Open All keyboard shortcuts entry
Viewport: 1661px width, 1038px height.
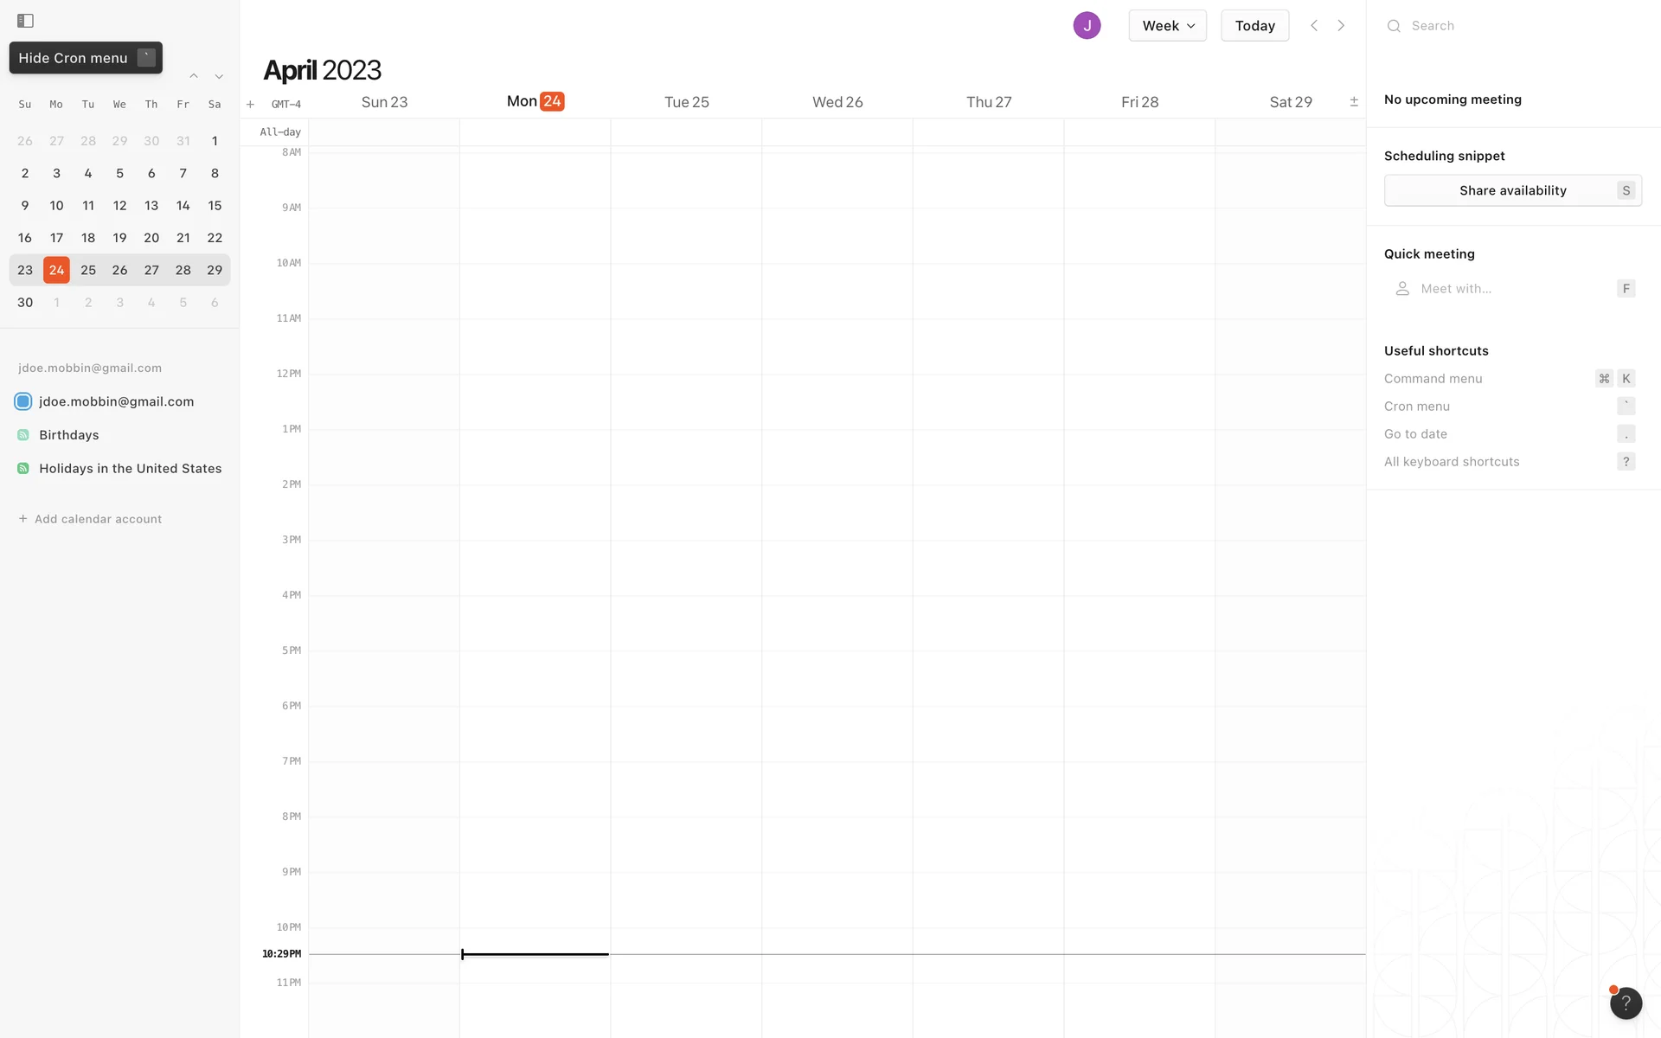(1451, 462)
